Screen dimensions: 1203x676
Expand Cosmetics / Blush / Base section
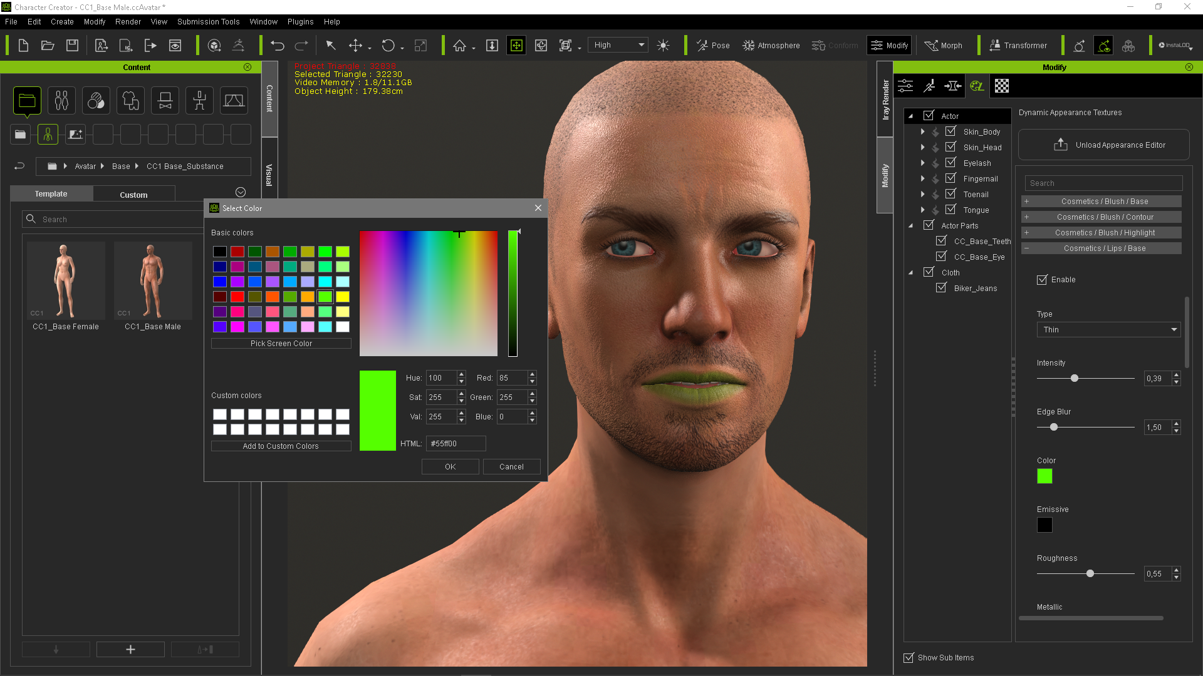tap(1101, 201)
